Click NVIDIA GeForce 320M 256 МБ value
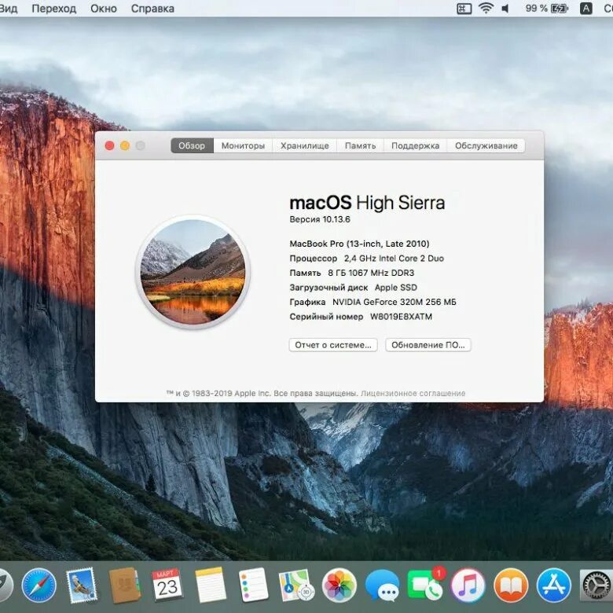Viewport: 613px width, 613px height. [394, 302]
